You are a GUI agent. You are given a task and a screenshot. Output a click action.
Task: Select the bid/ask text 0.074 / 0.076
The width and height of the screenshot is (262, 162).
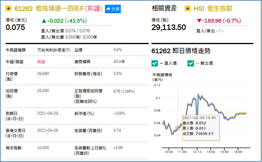(78, 31)
